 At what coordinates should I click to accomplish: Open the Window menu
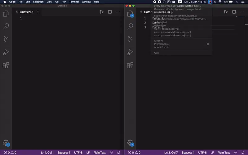[86, 2]
